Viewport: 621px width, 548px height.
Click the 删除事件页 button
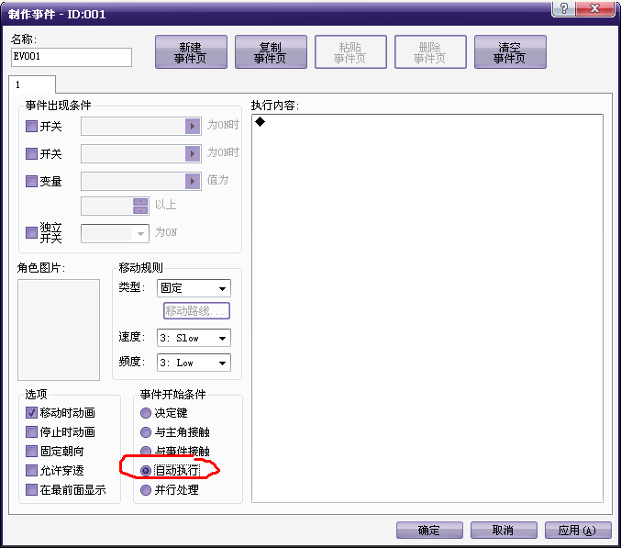pos(430,52)
